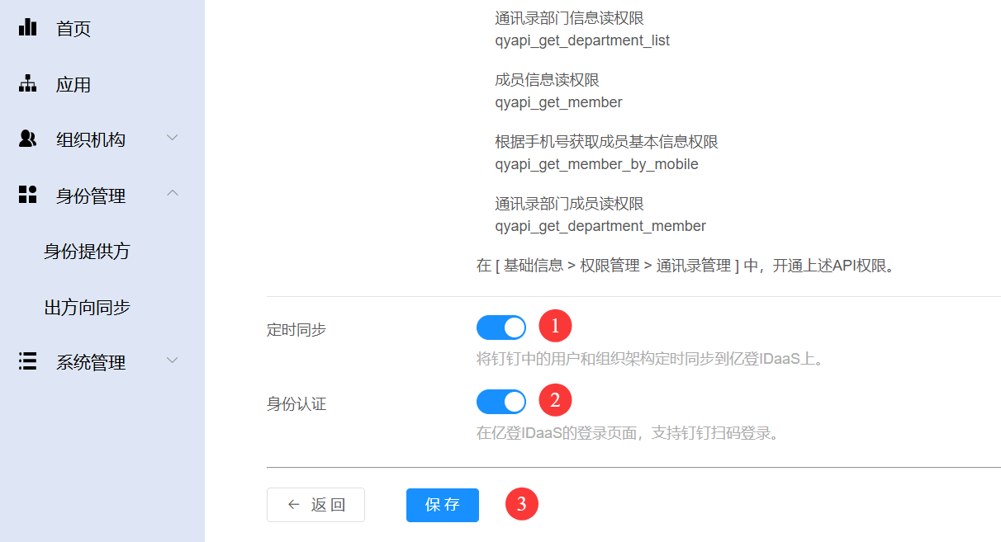
Task: Click the 系统管理 list icon
Action: (27, 361)
